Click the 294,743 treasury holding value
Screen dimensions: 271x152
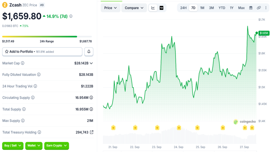click(x=82, y=132)
